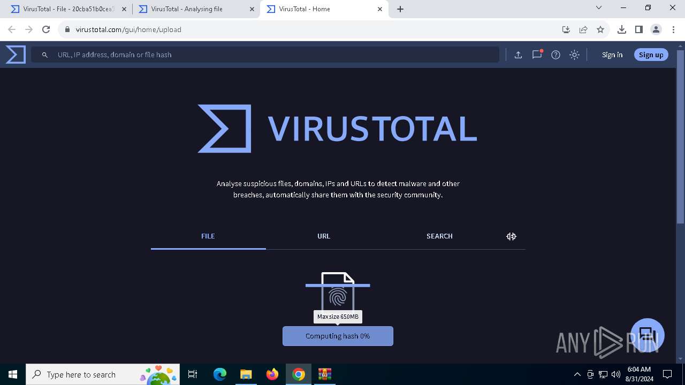Viewport: 685px width, 385px height.
Task: Click the taskbar Type here to search box
Action: [103, 374]
